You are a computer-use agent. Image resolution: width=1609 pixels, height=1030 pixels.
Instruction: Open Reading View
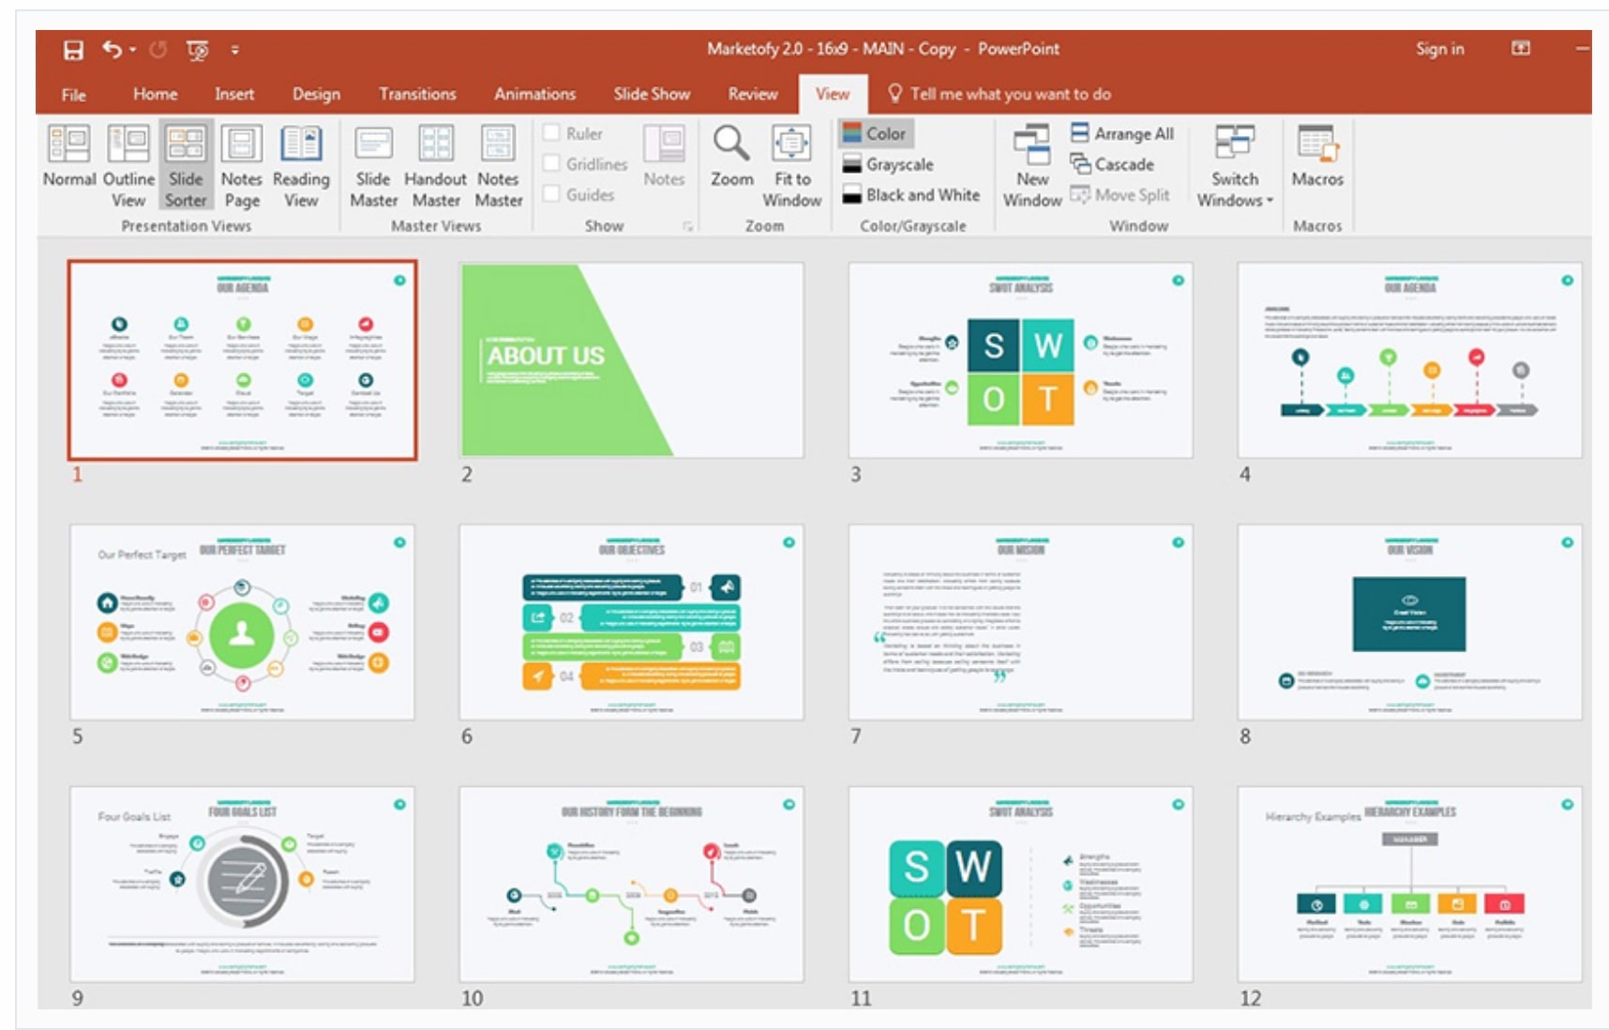[x=301, y=166]
